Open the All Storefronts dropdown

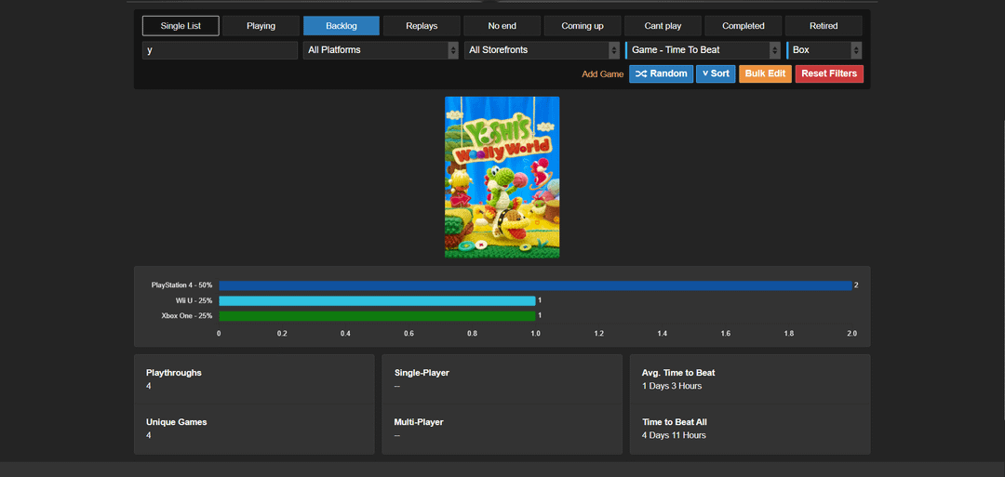pos(542,50)
